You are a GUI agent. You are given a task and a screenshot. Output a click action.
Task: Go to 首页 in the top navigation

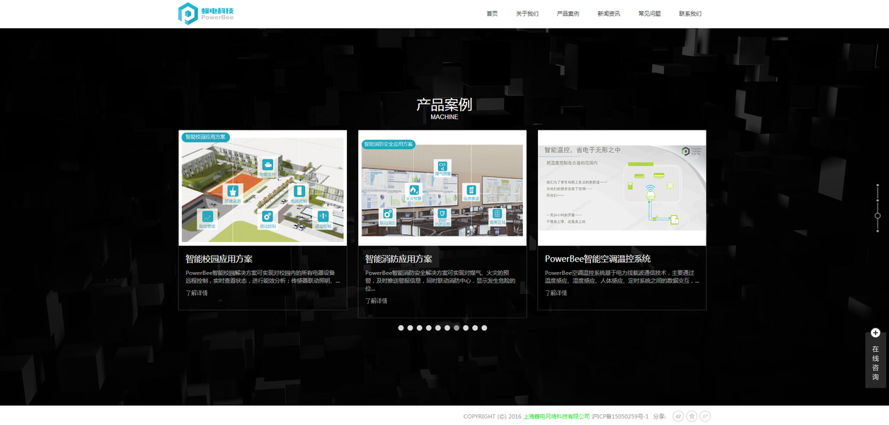[492, 13]
